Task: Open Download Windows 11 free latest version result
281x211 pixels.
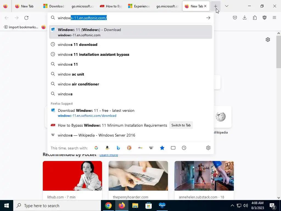Action: point(130,113)
